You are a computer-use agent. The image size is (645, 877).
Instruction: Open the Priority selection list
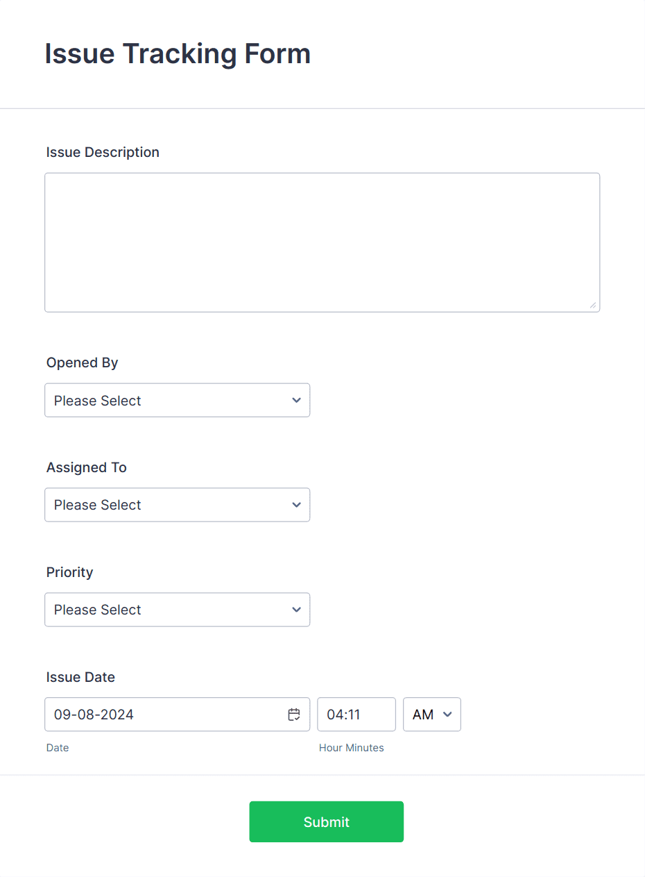[177, 610]
